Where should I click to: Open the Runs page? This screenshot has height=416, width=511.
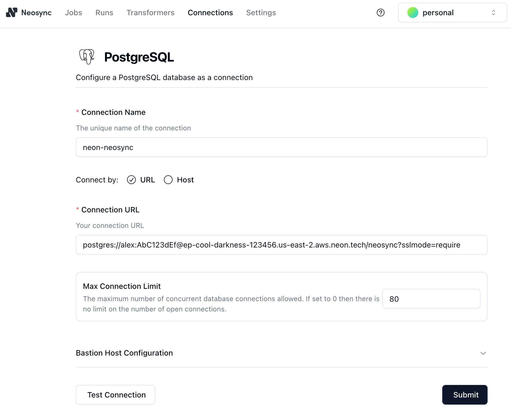click(x=104, y=13)
